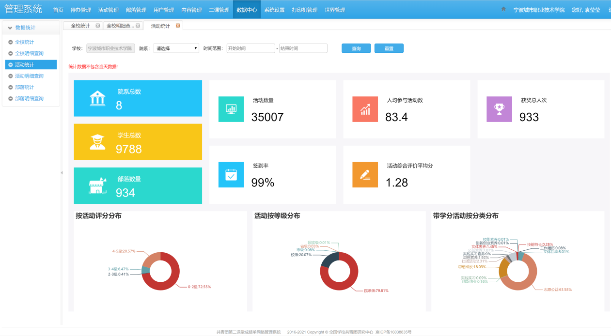
Task: Open the 待办管理 menu
Action: coord(80,10)
